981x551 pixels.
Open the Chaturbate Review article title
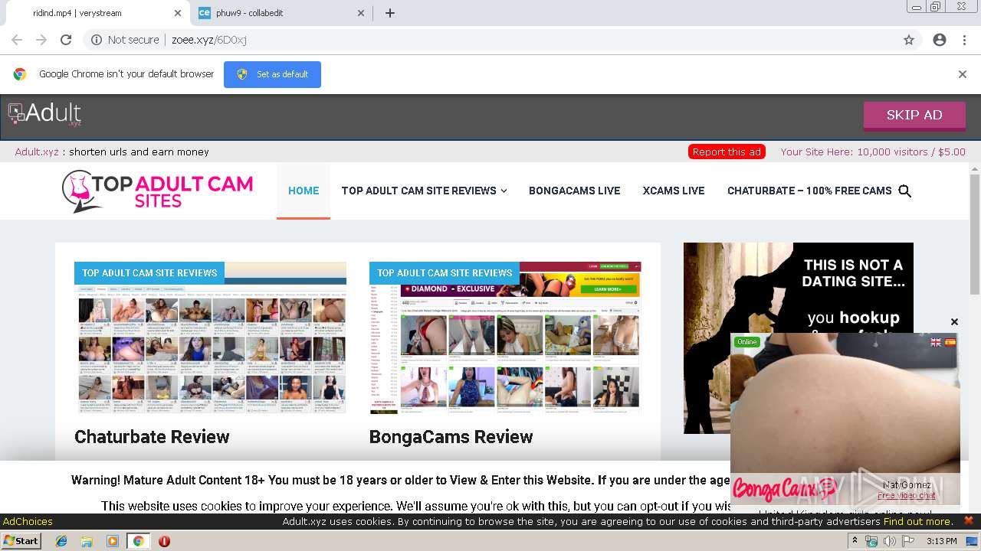tap(152, 437)
